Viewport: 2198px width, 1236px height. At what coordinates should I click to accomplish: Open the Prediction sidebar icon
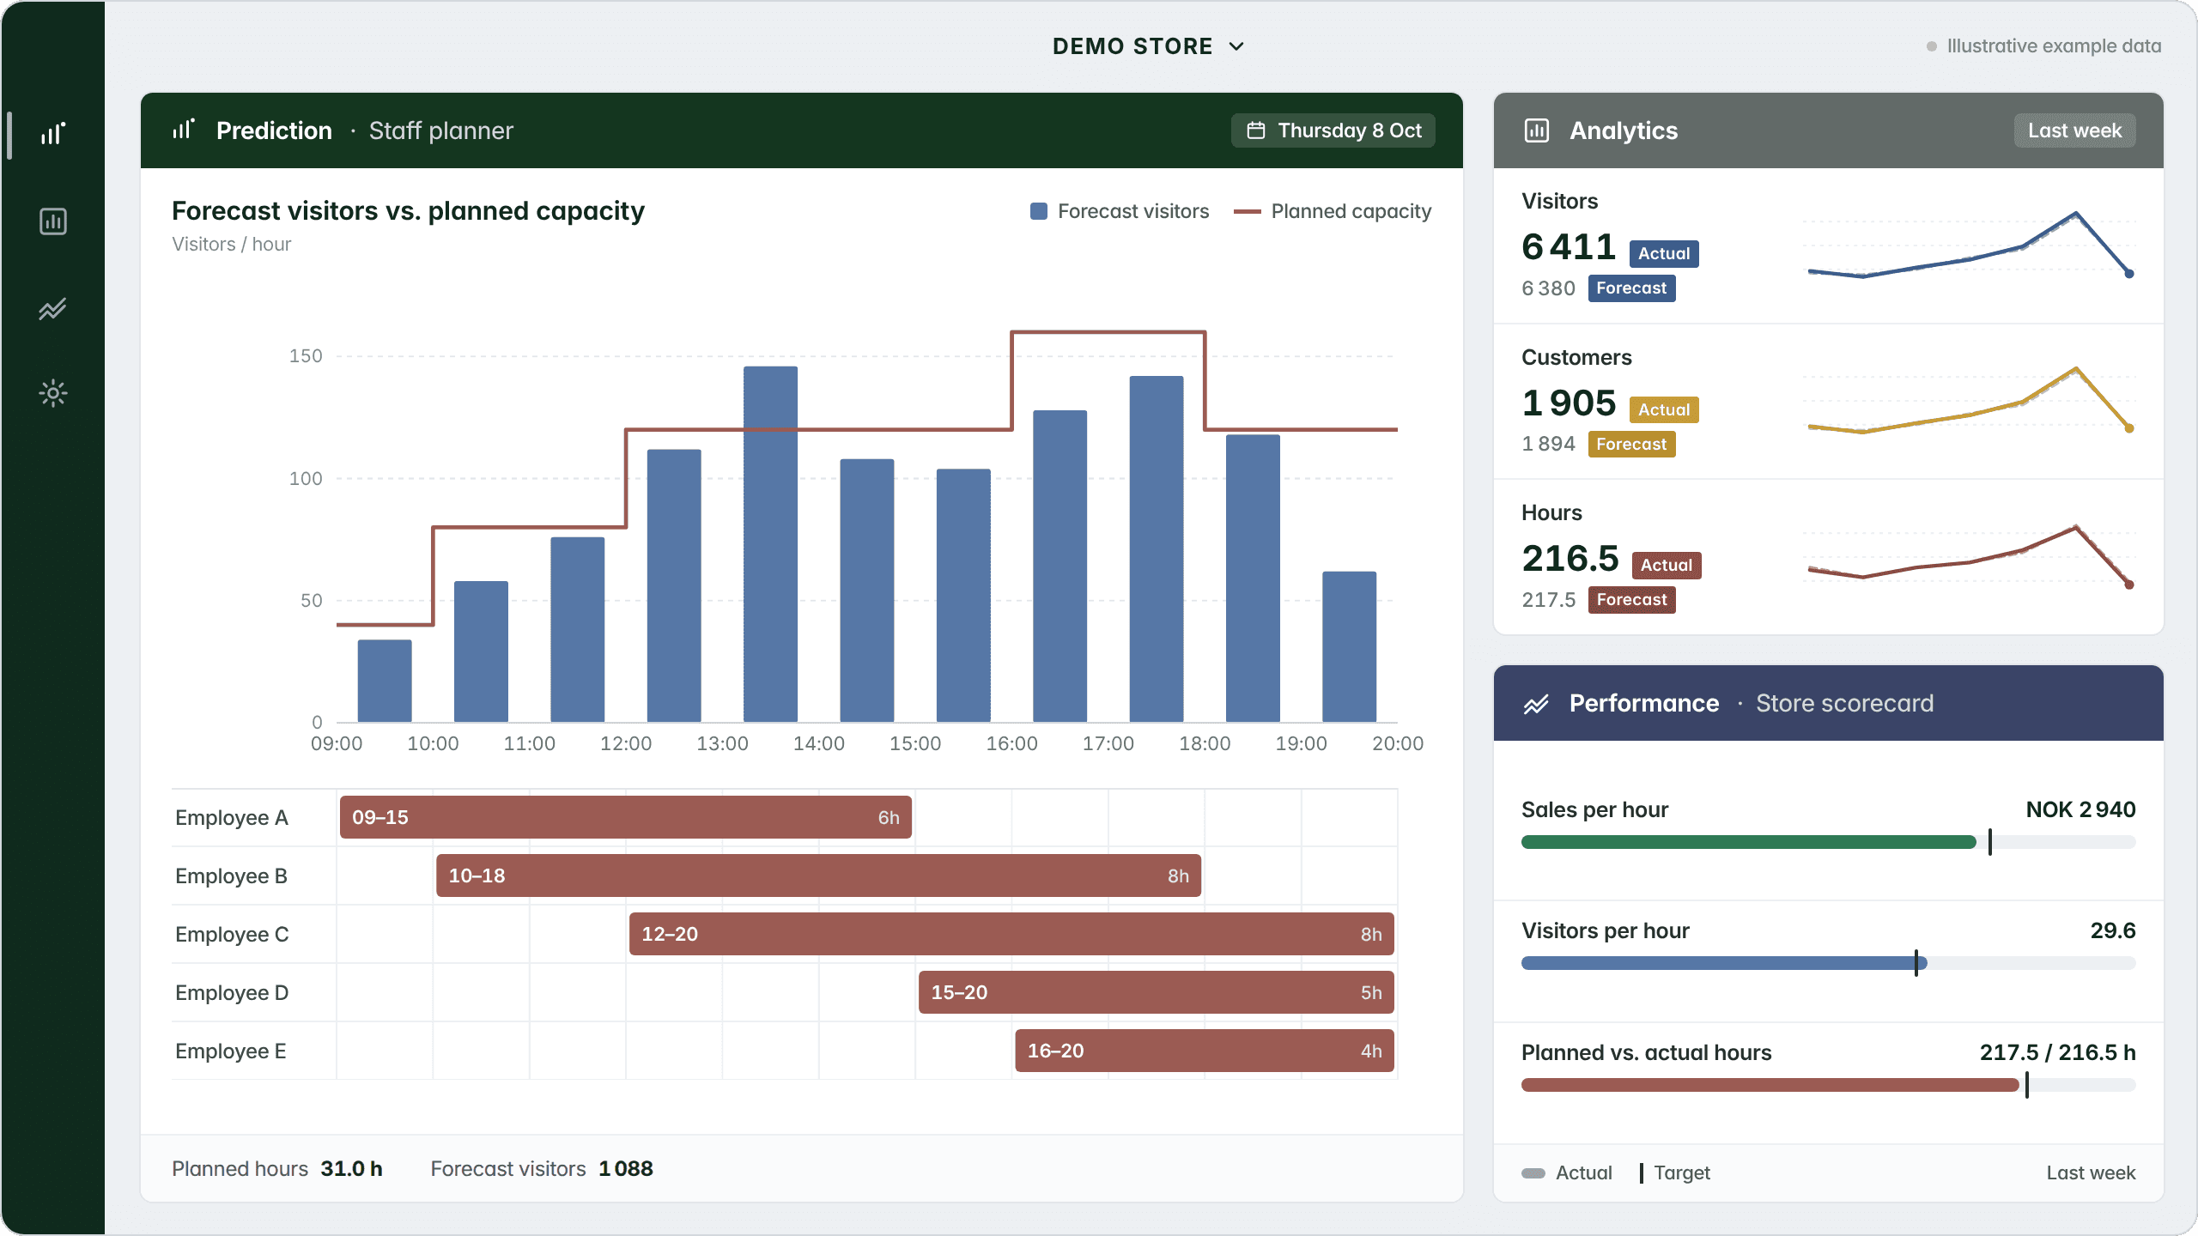(52, 134)
